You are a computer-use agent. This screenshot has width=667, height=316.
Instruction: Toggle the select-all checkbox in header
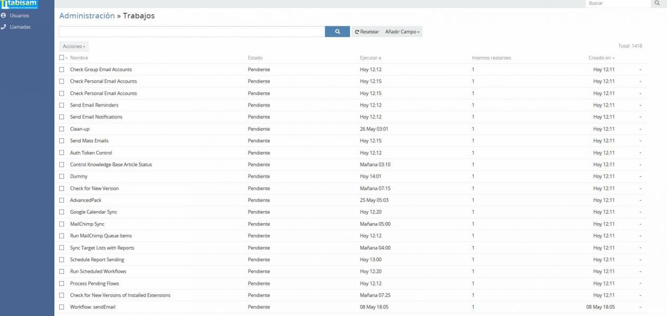coord(61,58)
